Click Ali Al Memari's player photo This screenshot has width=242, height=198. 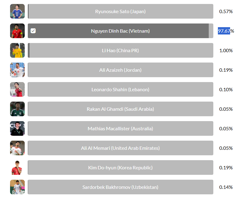[x=17, y=148]
